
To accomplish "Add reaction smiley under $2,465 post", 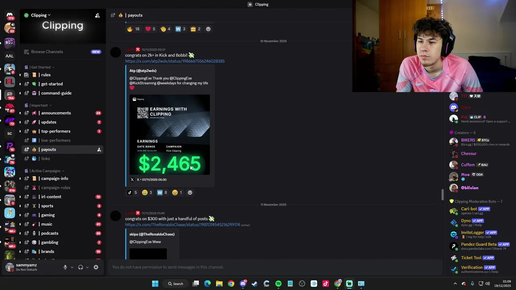I will (x=190, y=193).
